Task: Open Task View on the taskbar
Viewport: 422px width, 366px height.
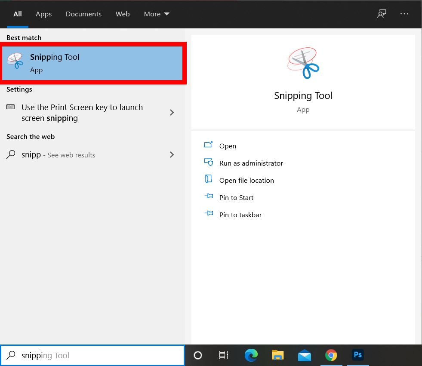Action: [x=224, y=355]
